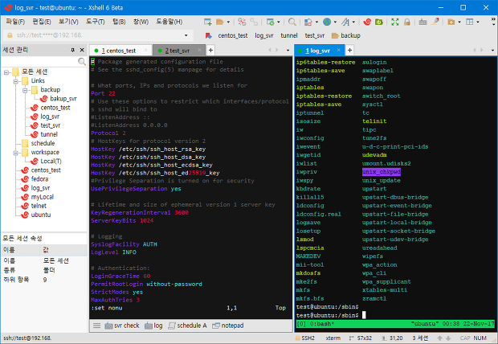
Task: Launch the green Xftp toolbar icon
Action: (x=378, y=22)
